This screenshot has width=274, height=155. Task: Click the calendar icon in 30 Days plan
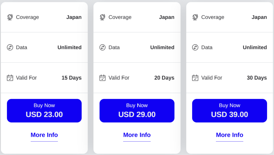click(195, 78)
